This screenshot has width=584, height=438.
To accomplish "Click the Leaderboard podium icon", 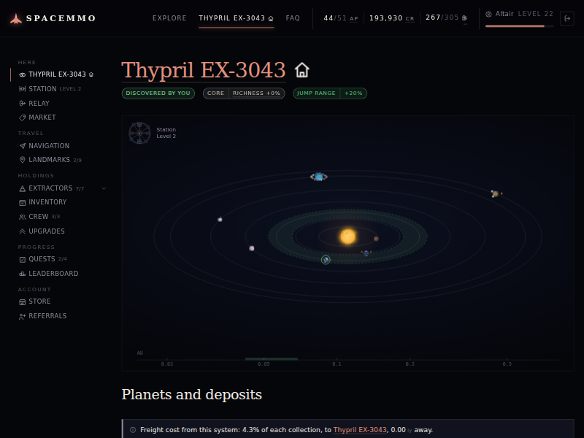I will pos(23,274).
